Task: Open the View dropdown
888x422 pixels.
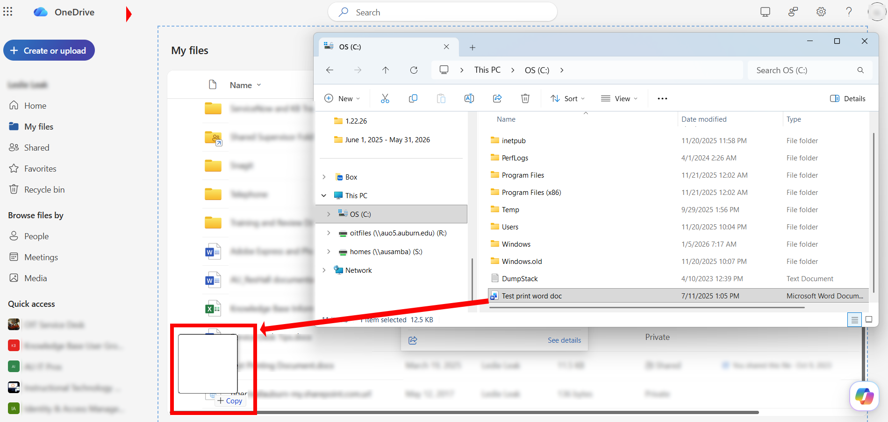Action: point(620,98)
